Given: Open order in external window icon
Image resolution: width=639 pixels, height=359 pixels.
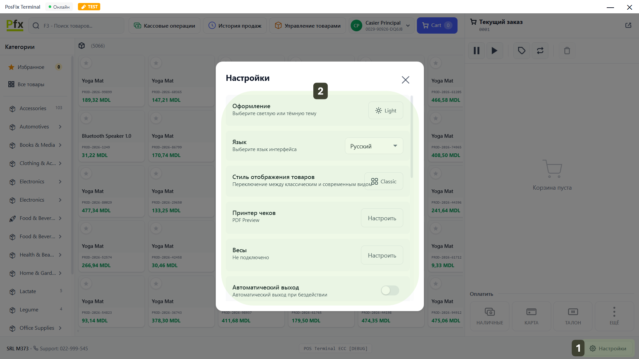Looking at the screenshot, I should point(628,25).
